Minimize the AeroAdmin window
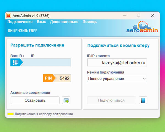Viewport: 165px width, 132px height. point(125,15)
